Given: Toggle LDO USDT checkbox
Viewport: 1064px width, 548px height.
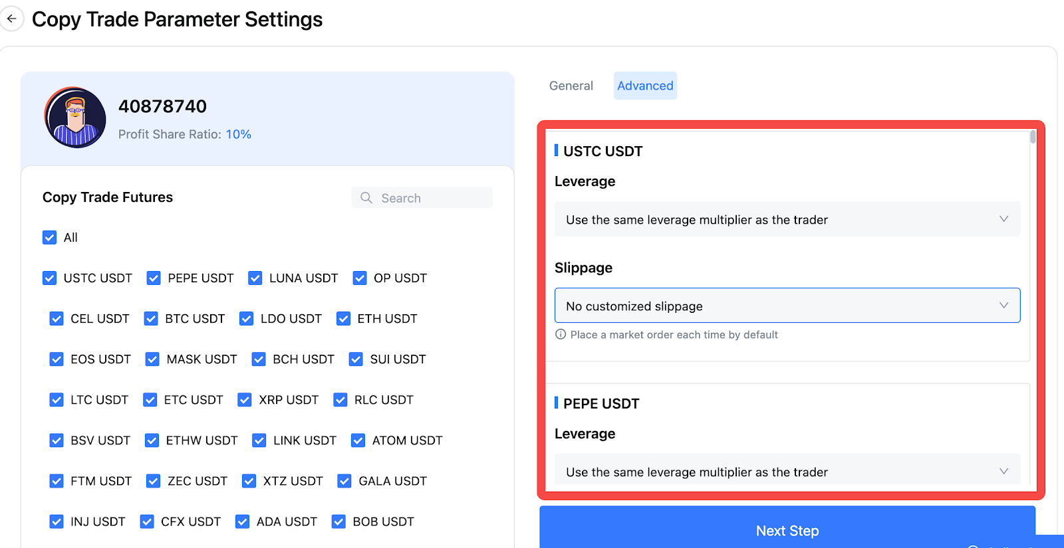Looking at the screenshot, I should tap(246, 319).
